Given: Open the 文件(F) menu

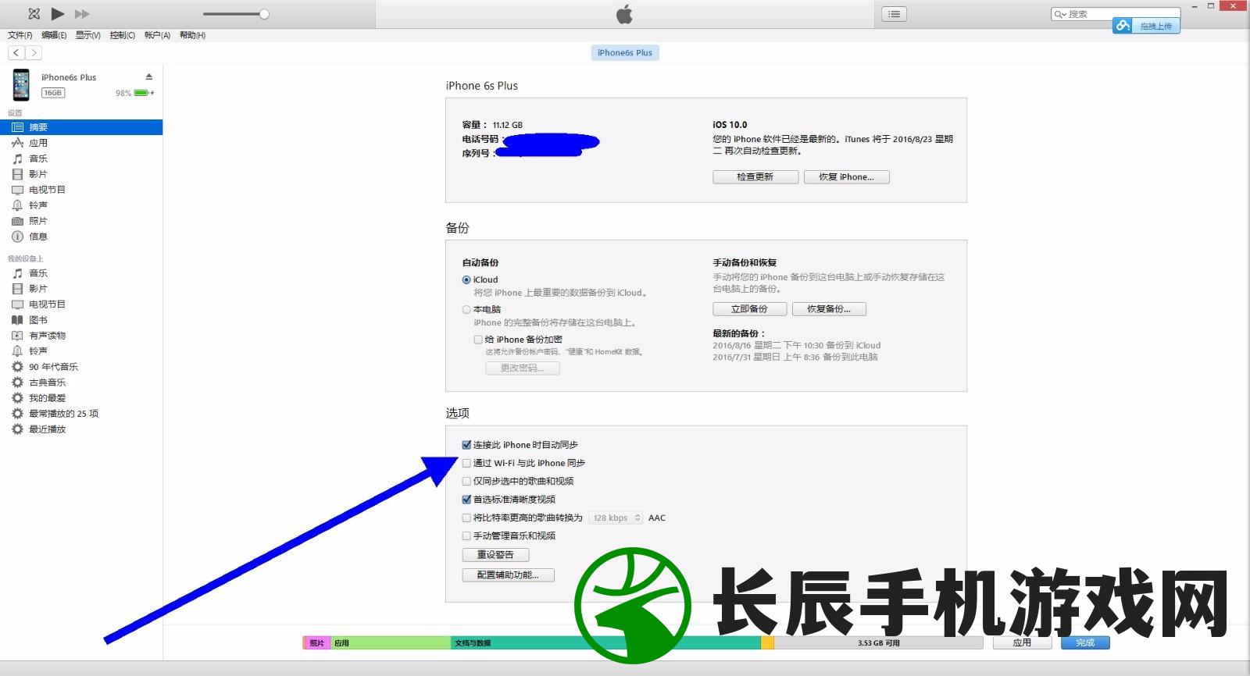Looking at the screenshot, I should [x=20, y=35].
